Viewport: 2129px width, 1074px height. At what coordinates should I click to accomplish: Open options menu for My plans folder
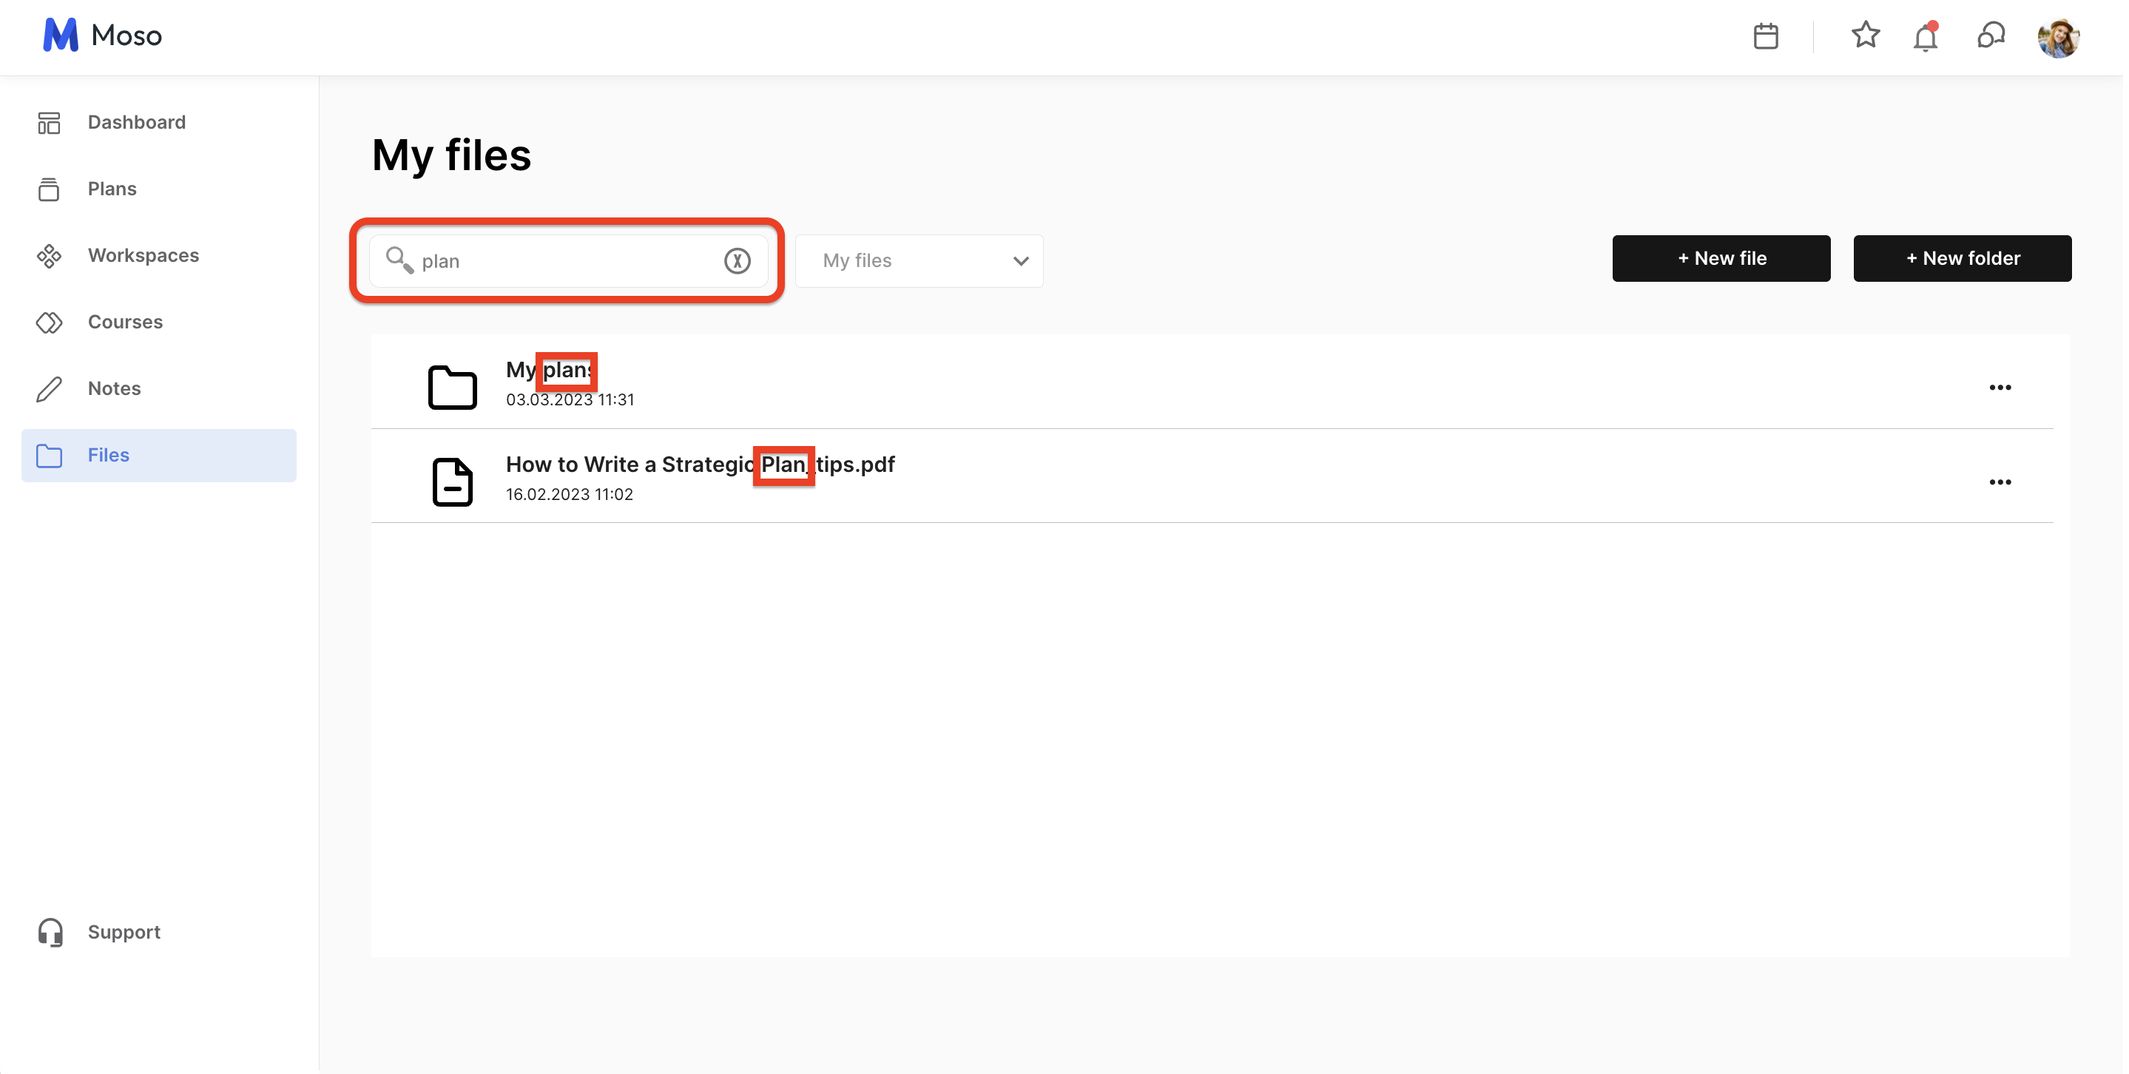coord(2000,388)
